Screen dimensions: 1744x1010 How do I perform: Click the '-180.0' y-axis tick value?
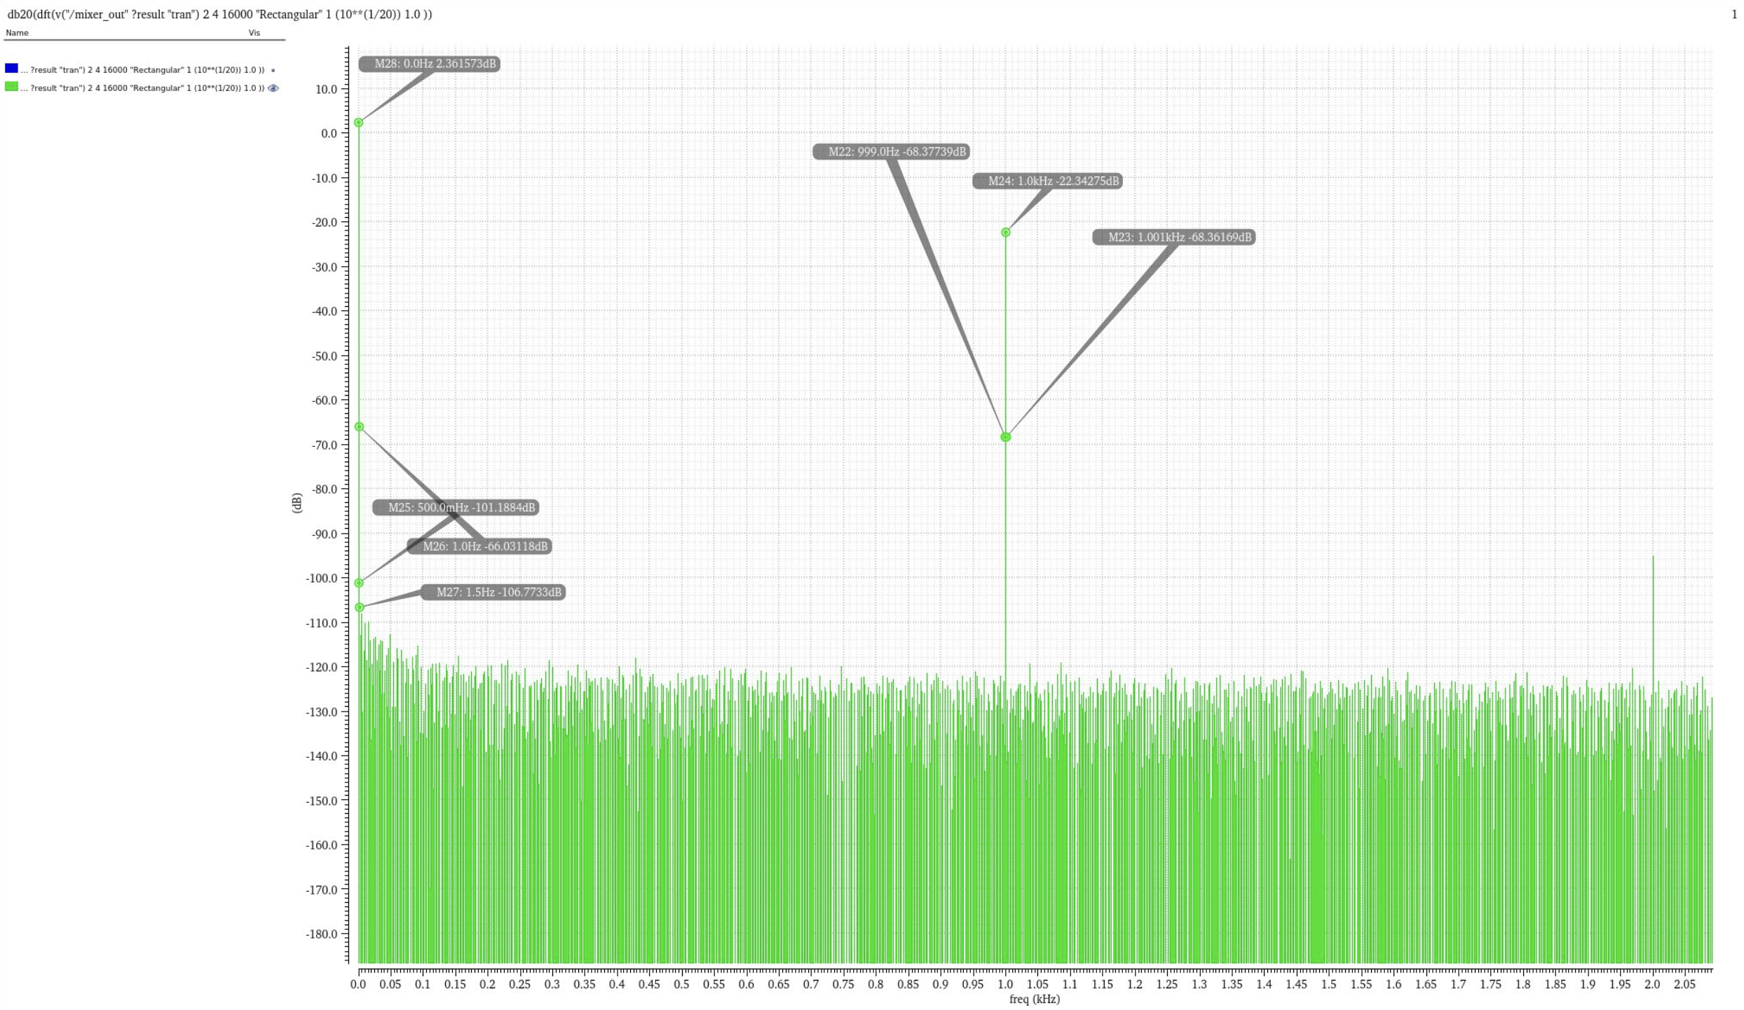point(321,934)
